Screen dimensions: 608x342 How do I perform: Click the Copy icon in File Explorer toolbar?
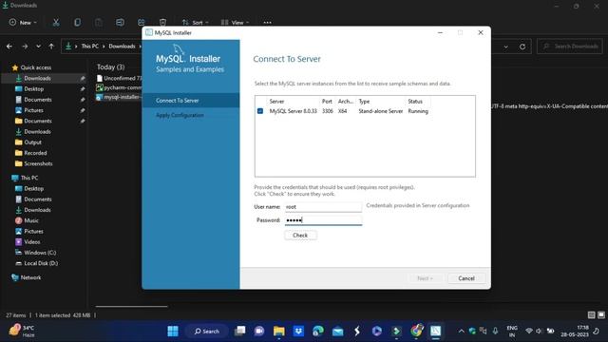click(x=77, y=23)
